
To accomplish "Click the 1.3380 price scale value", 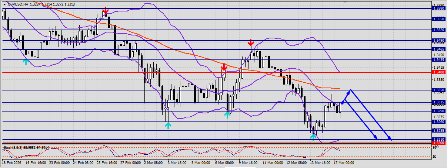I will click(x=438, y=79).
